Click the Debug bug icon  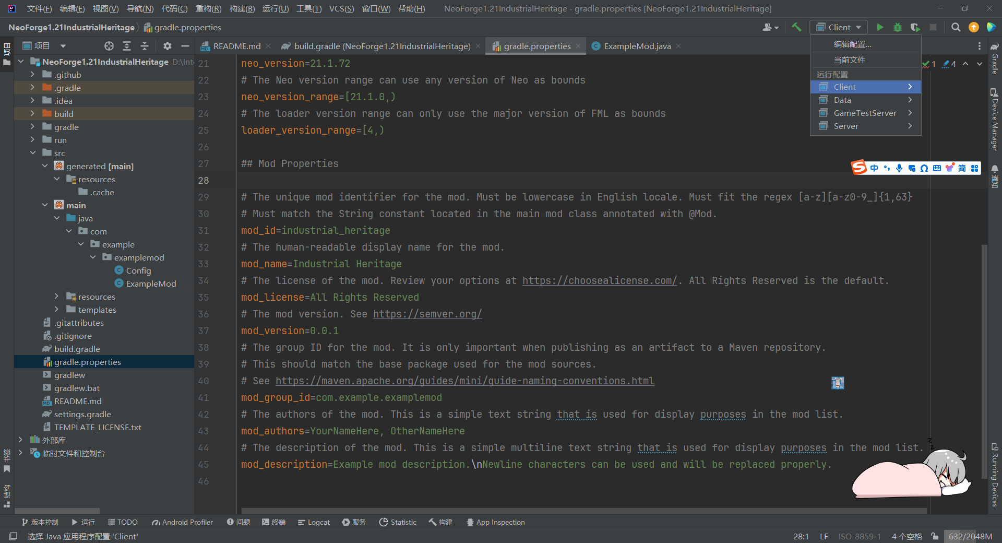click(x=898, y=27)
